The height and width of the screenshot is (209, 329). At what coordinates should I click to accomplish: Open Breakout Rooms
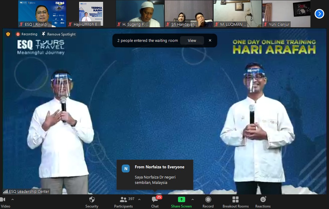pos(236,202)
